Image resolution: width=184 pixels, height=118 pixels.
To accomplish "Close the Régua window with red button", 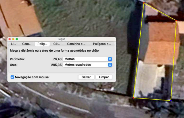I will (x=9, y=39).
